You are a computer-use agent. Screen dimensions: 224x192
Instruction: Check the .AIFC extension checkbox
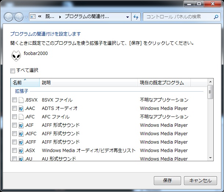[x=14, y=133]
